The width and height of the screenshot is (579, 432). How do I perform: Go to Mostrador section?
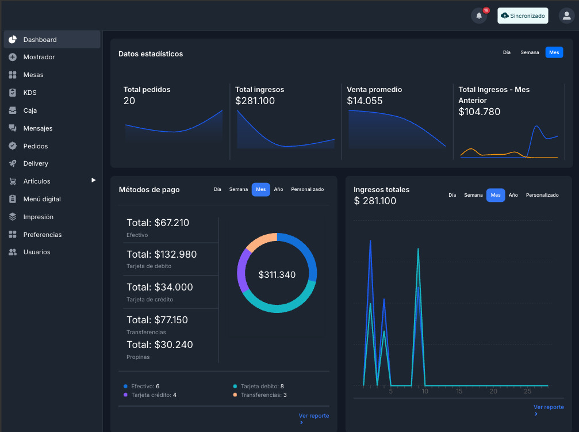(52, 57)
